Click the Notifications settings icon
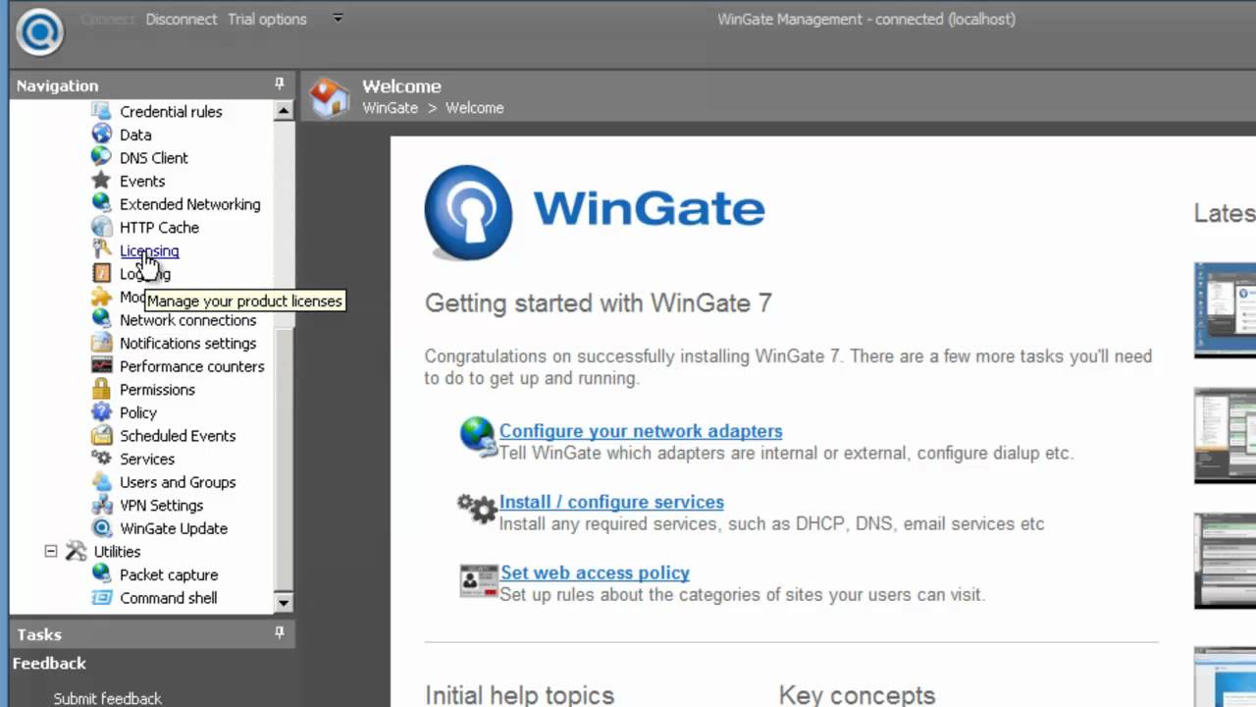The width and height of the screenshot is (1256, 707). tap(101, 343)
